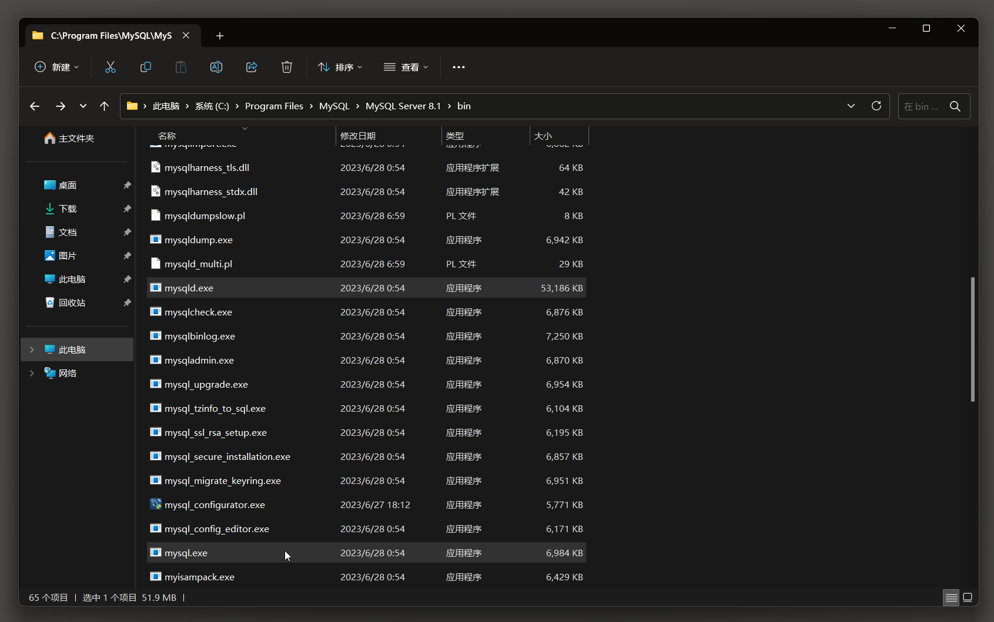The image size is (994, 622).
Task: Click the mysqldumpslow.pl file icon
Action: pyautogui.click(x=156, y=215)
